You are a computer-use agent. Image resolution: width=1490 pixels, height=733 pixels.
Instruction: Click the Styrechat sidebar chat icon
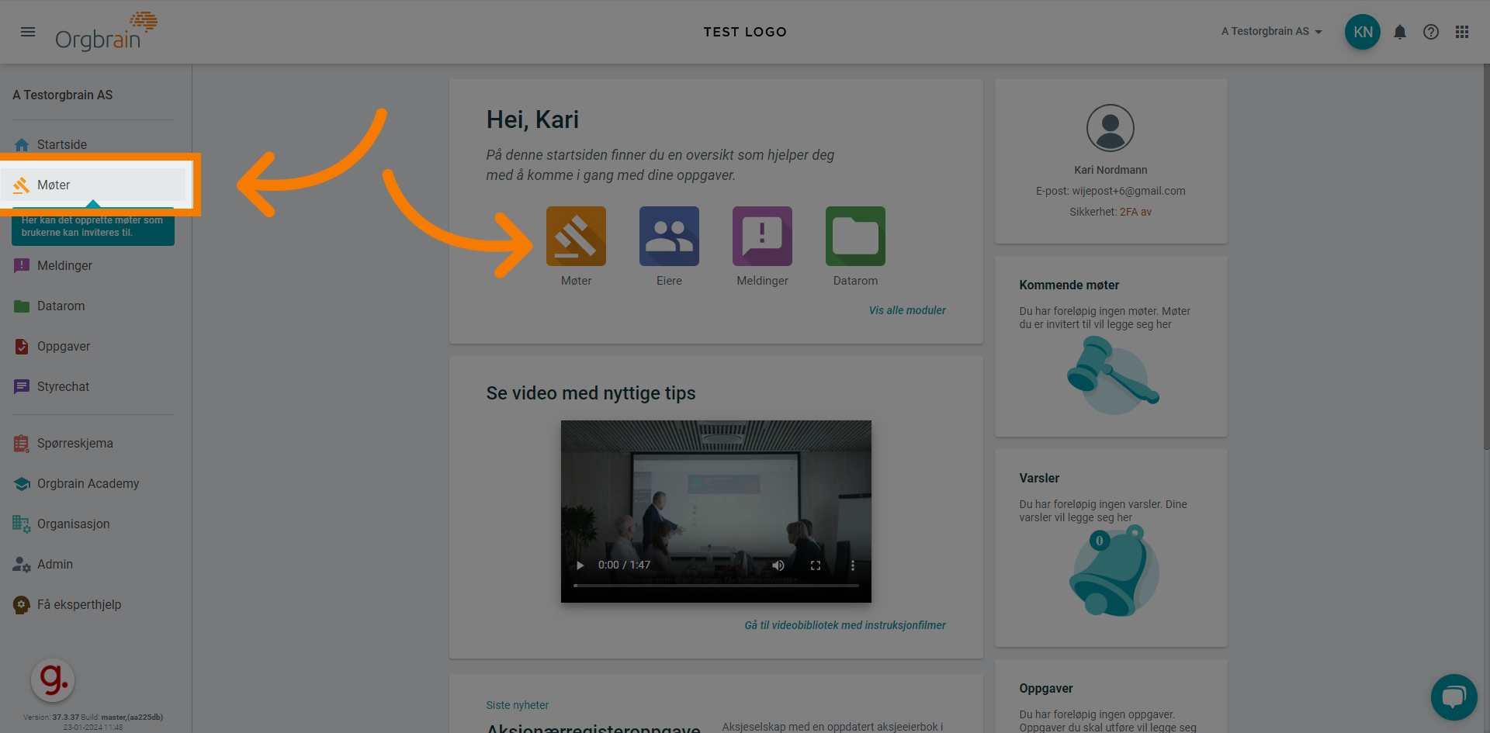click(22, 387)
